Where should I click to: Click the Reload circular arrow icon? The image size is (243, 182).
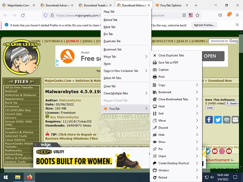point(155,178)
